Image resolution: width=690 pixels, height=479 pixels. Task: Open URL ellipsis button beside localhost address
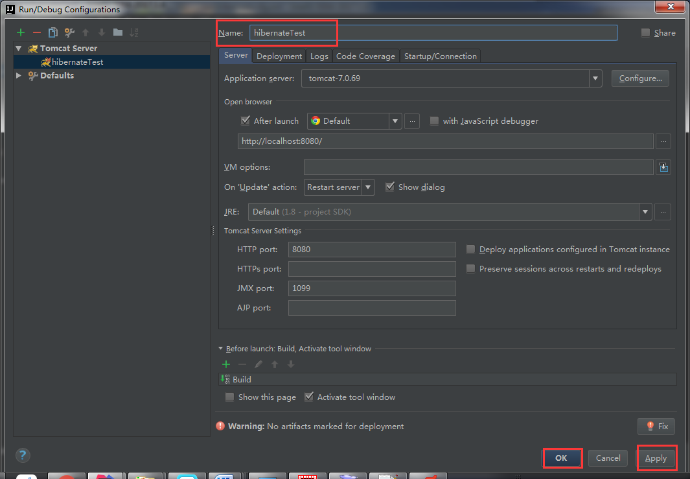[x=663, y=141]
